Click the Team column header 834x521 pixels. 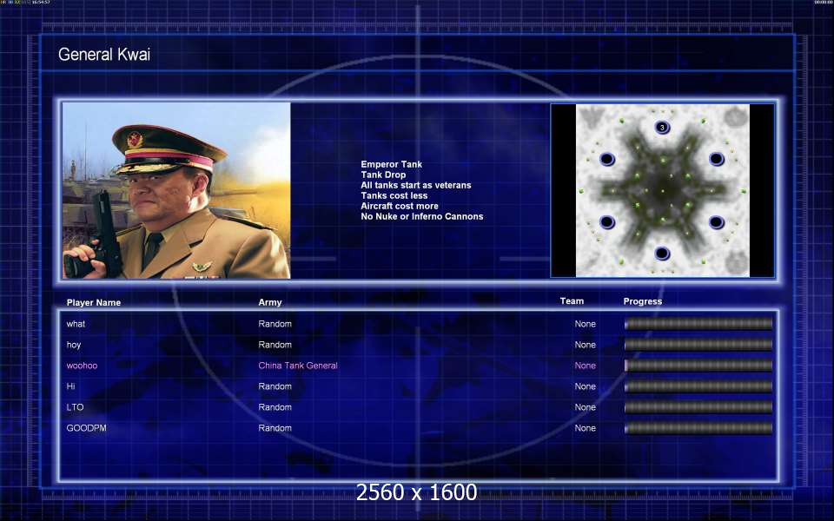(x=572, y=301)
